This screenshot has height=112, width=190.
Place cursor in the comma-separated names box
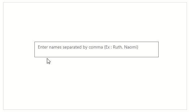coord(97,49)
